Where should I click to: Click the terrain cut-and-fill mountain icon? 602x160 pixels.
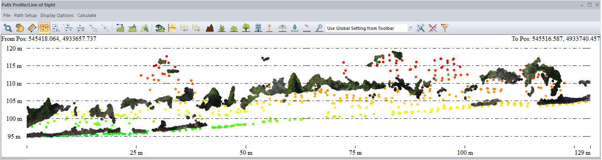132,28
